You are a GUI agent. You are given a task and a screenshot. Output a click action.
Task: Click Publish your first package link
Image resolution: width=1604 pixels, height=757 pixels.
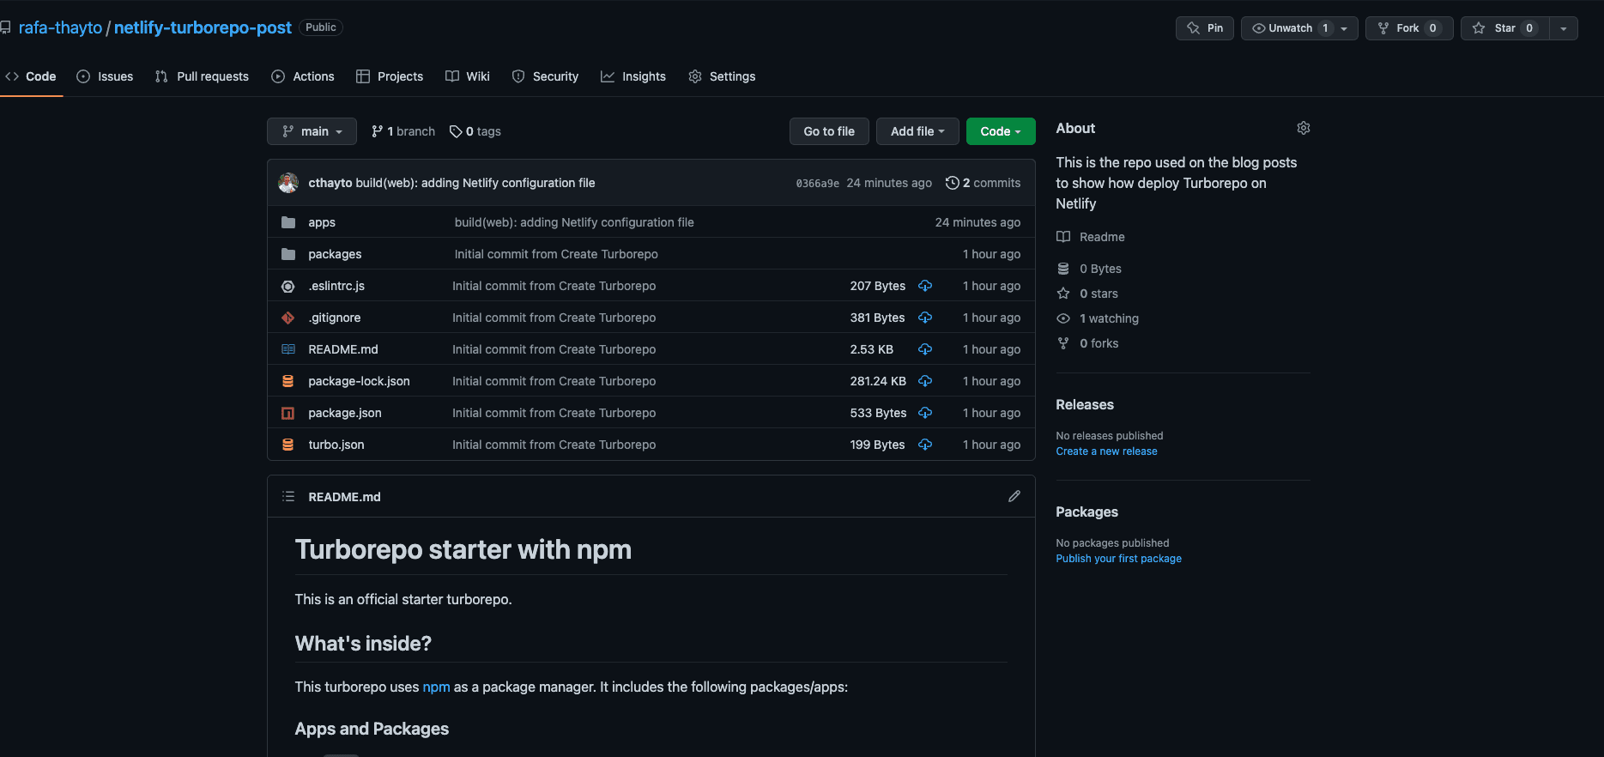point(1118,559)
